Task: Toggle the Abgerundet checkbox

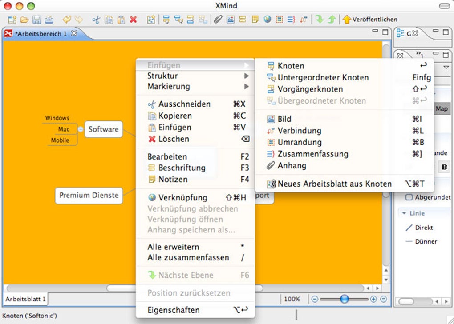Action: [409, 197]
